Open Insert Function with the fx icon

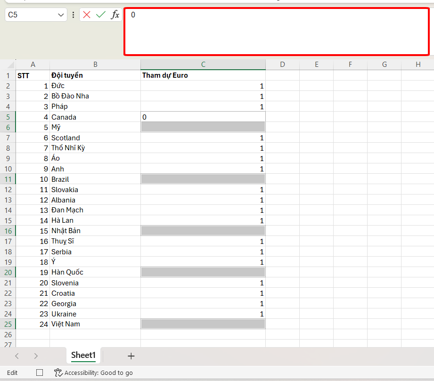coord(115,15)
